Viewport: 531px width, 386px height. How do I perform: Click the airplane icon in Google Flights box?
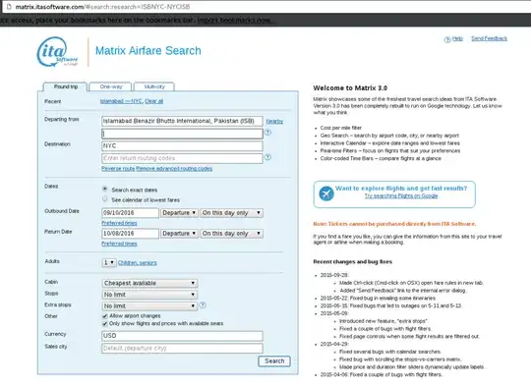tap(326, 193)
